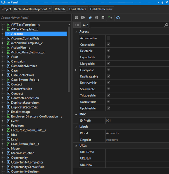This screenshot has width=169, height=174.
Task: Collapse the Labels property group
Action: (x=76, y=127)
